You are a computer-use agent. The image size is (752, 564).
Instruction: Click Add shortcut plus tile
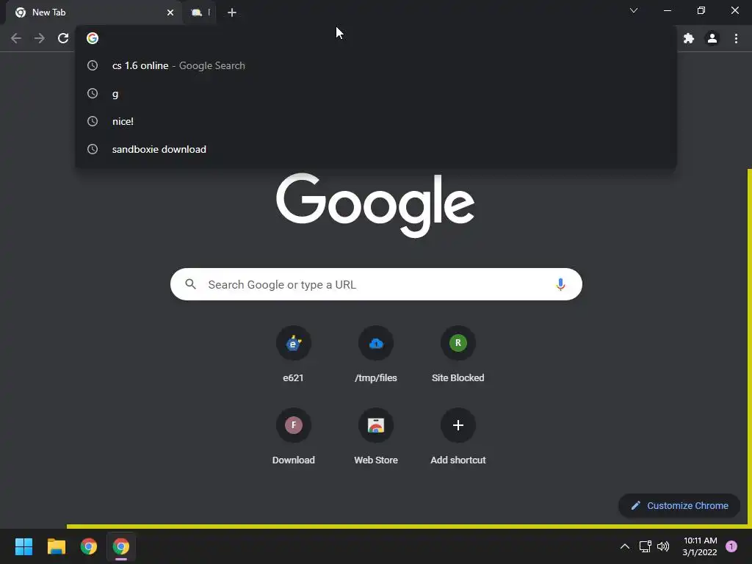click(458, 437)
